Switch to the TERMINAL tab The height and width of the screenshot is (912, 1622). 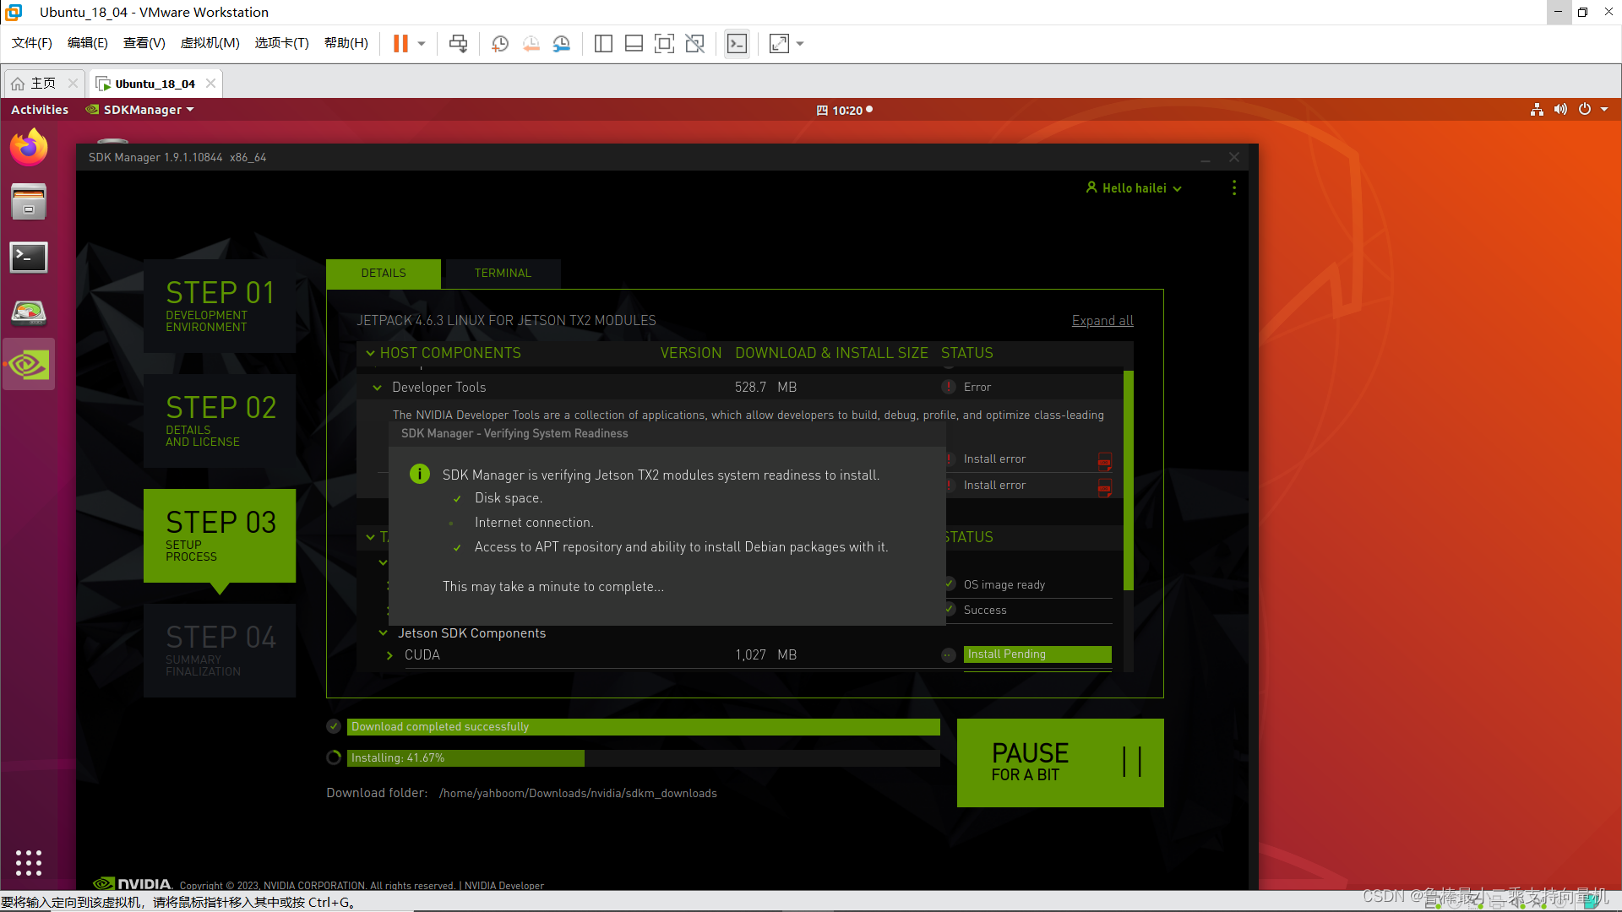(503, 273)
